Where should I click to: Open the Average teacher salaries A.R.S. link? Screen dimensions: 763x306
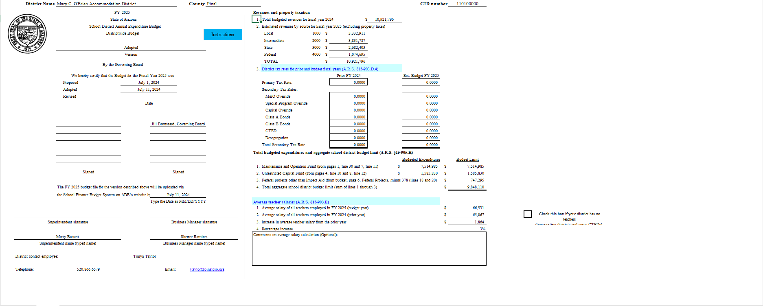pos(291,202)
